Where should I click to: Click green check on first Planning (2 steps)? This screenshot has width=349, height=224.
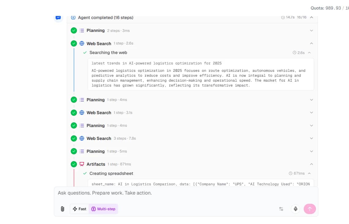click(74, 31)
